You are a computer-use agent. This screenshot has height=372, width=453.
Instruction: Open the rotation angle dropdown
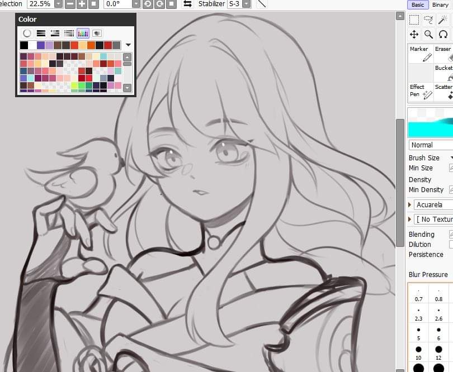[x=136, y=4]
